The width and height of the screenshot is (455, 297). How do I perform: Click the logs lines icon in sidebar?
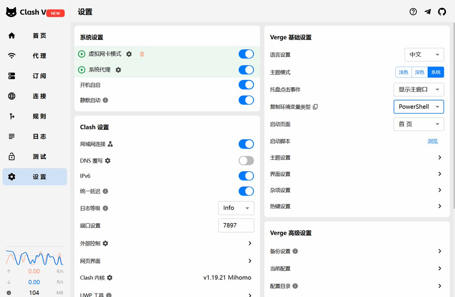(x=12, y=137)
